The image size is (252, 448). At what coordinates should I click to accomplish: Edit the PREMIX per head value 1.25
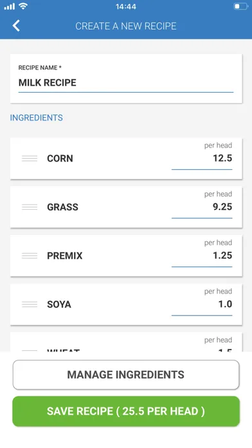click(202, 256)
